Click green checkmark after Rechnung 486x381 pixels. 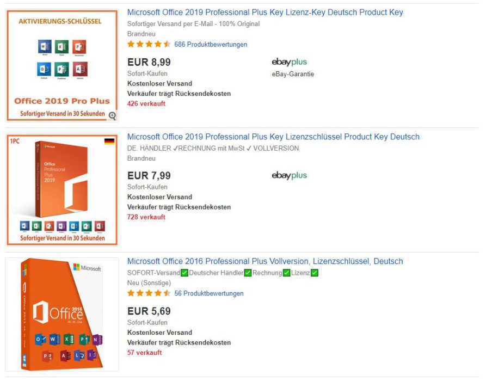286,273
